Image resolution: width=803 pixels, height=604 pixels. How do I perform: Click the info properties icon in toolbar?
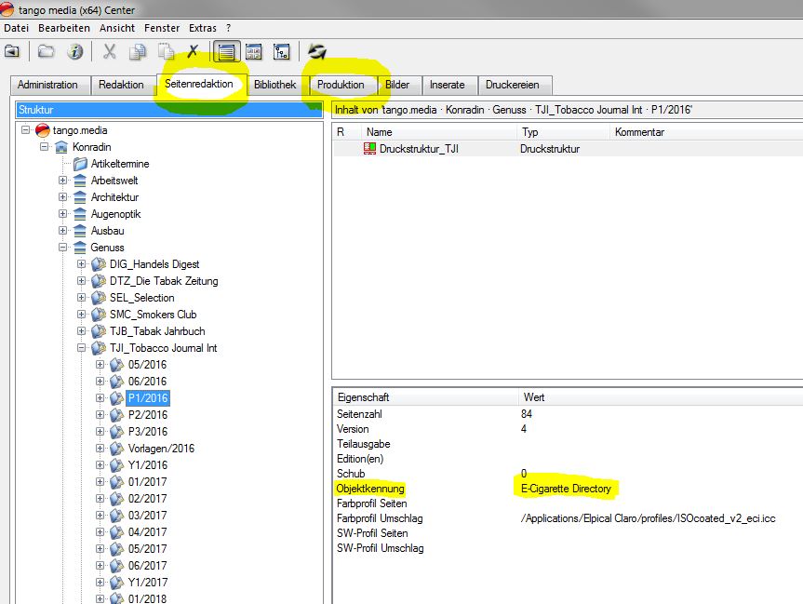coord(75,52)
